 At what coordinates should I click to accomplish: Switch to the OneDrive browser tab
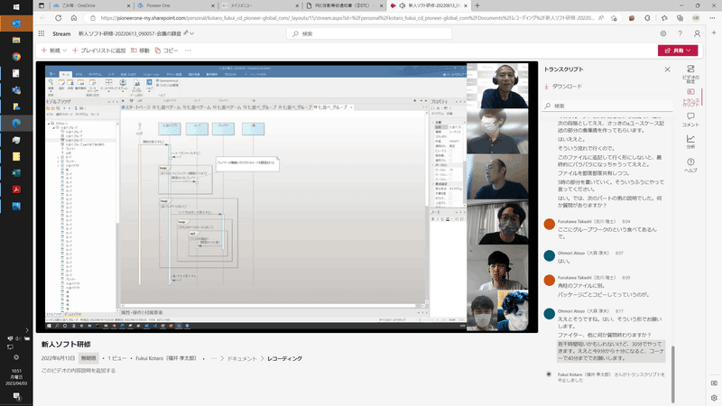91,5
